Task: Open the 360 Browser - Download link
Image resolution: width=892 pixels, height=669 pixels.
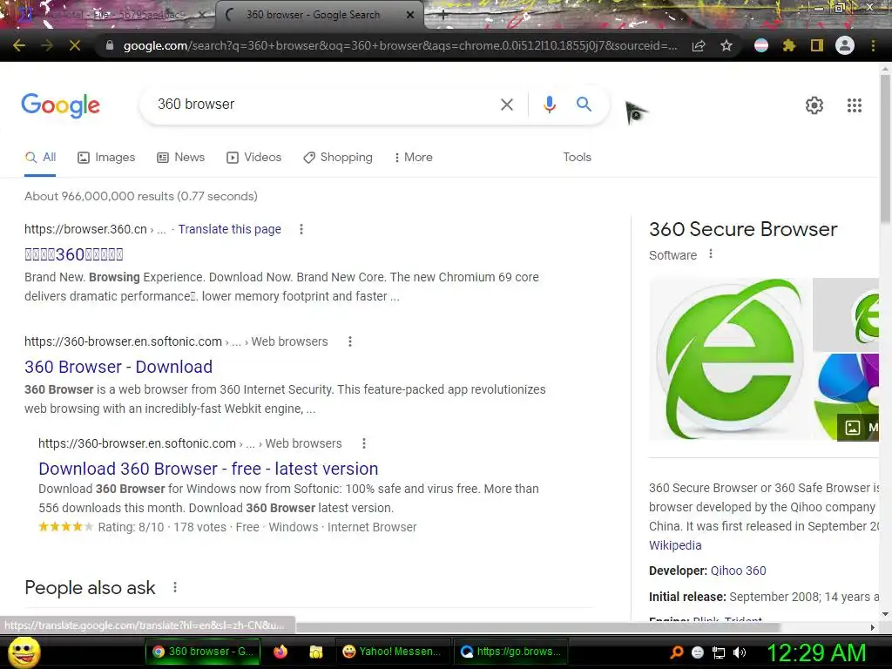Action: [118, 367]
